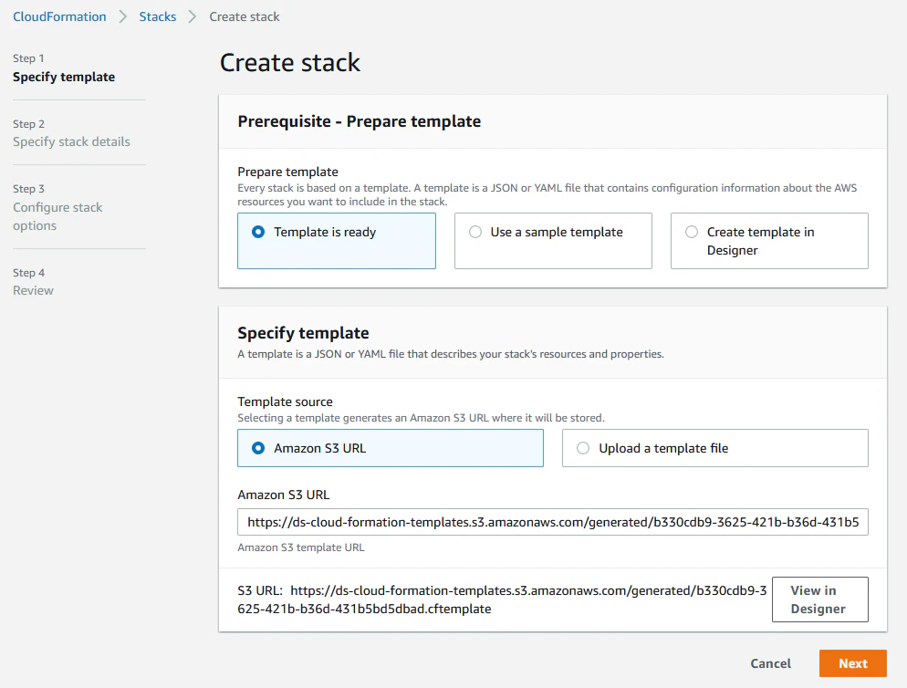Select Use a sample template option
907x688 pixels.
pyautogui.click(x=553, y=241)
